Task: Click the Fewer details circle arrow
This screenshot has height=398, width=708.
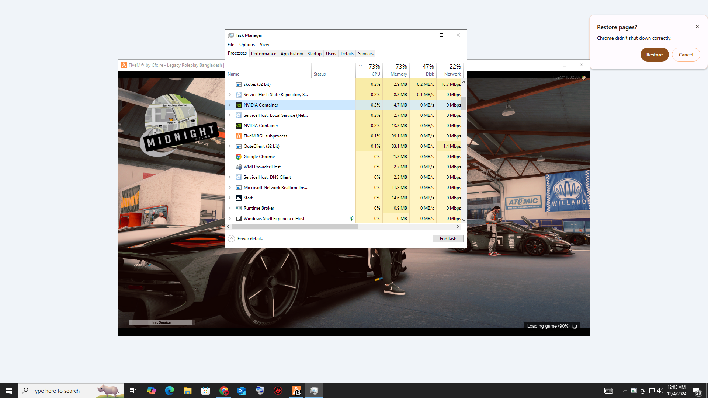Action: tap(231, 239)
